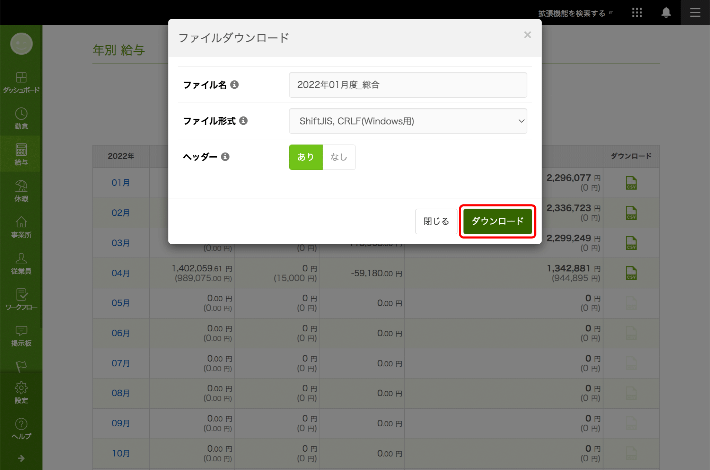Open notifications bell icon
Screen dimensions: 710x470
(666, 13)
